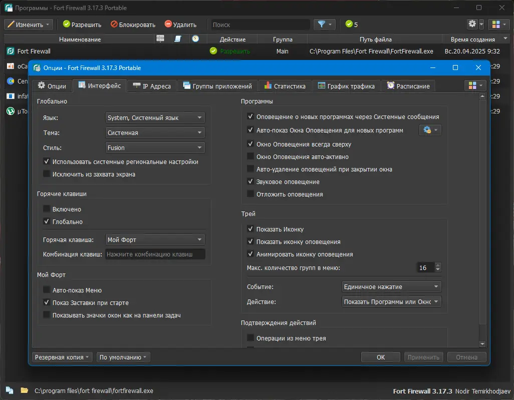Click the keyboard icon in the column header
This screenshot has width=514, height=400.
160,38
